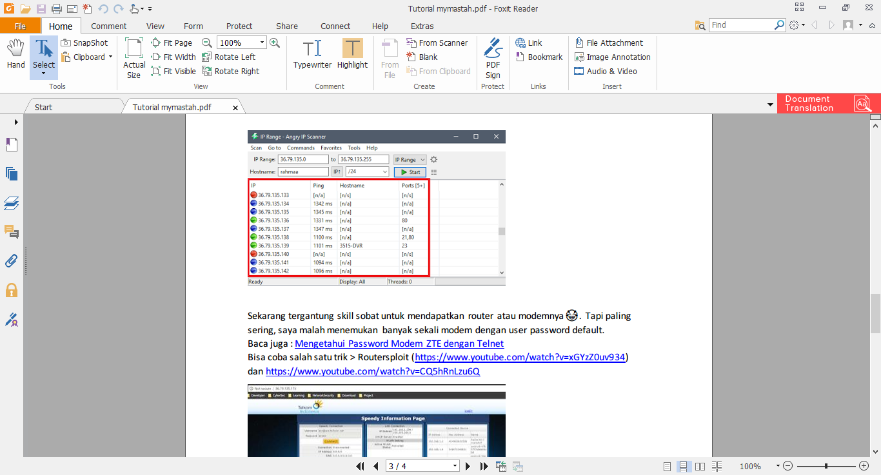Click the zoom slider handle in status bar

point(826,466)
